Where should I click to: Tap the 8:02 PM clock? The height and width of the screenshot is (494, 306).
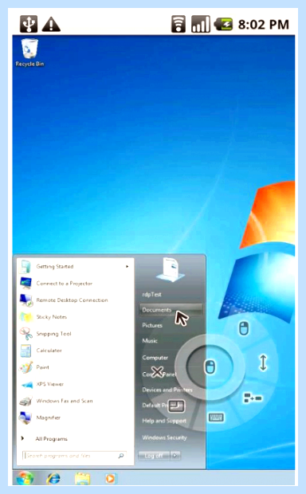[264, 24]
